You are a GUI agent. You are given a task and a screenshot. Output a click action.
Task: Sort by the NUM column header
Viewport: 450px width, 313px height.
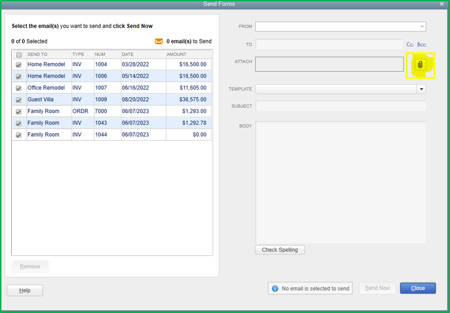(x=108, y=54)
